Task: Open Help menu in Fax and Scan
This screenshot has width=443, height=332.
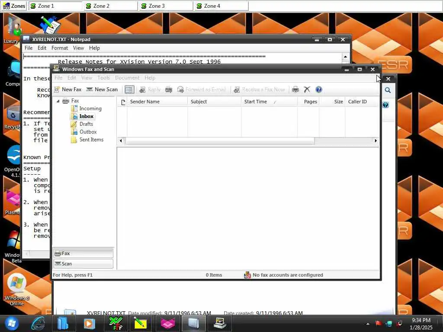Action: [150, 78]
